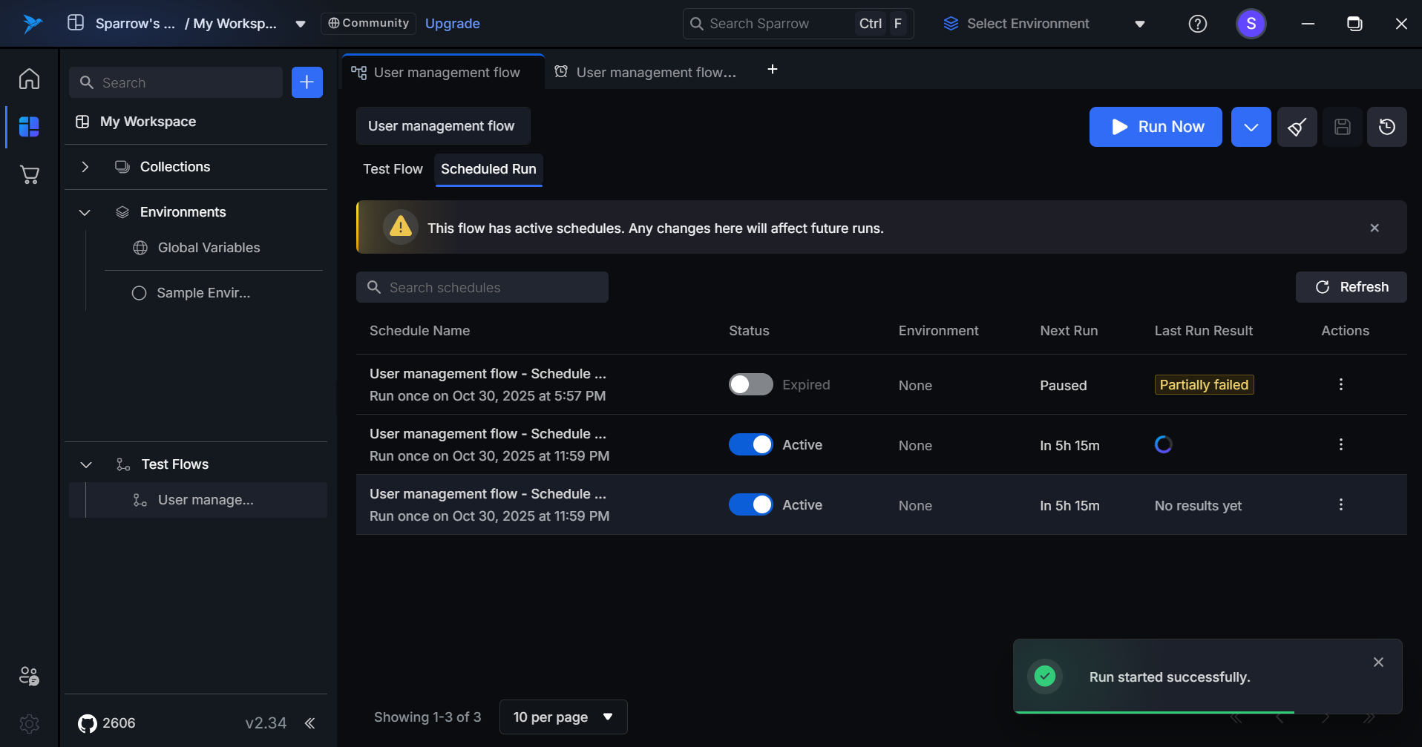Collapse sidebar with double chevron icon
The width and height of the screenshot is (1422, 747).
pyautogui.click(x=309, y=723)
